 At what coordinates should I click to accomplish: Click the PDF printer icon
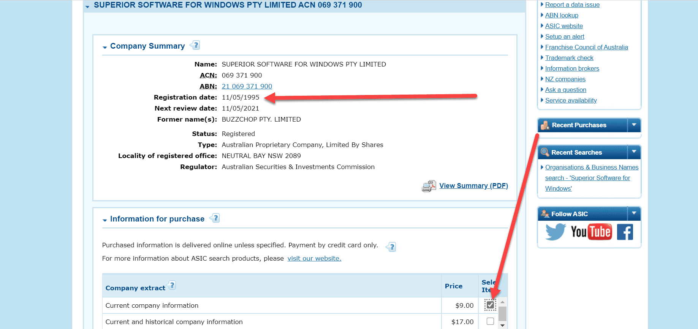point(429,186)
